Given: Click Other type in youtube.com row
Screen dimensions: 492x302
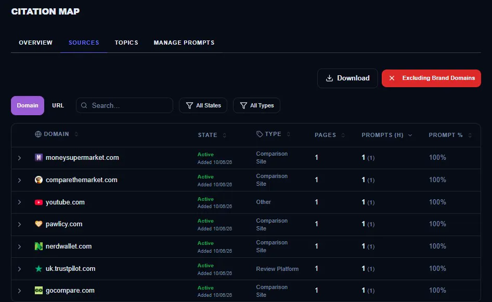Looking at the screenshot, I should (263, 202).
